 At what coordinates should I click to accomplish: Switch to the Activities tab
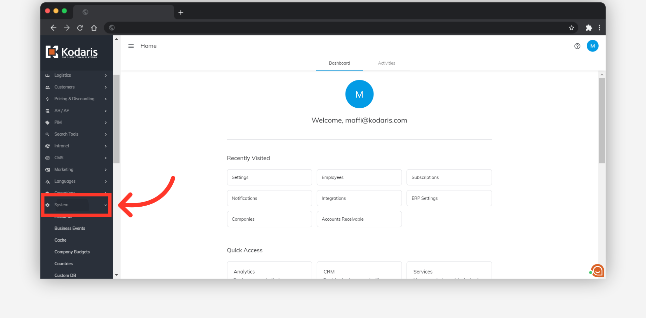pyautogui.click(x=386, y=63)
